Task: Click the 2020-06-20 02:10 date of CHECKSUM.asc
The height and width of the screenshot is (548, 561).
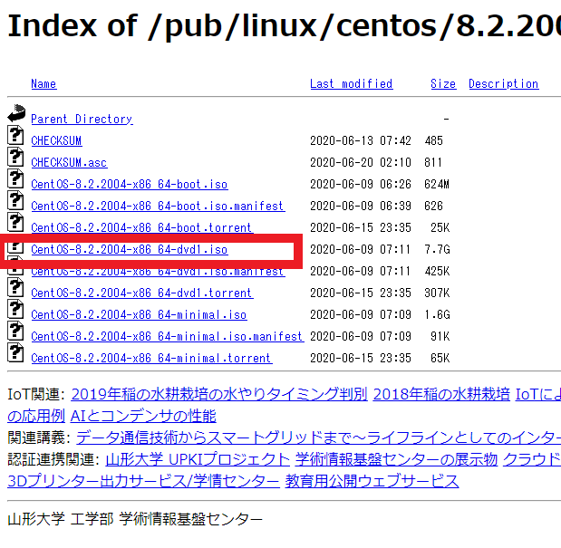Action: (361, 163)
